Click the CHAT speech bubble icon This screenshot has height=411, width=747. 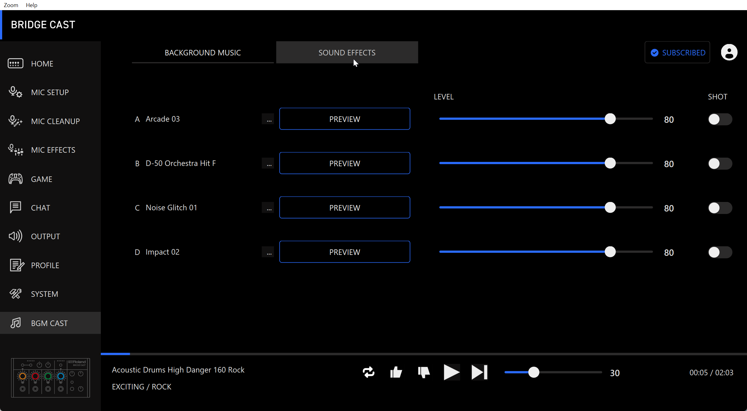(x=15, y=208)
